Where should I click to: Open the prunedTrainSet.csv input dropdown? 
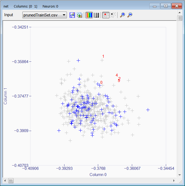pyautogui.click(x=44, y=15)
